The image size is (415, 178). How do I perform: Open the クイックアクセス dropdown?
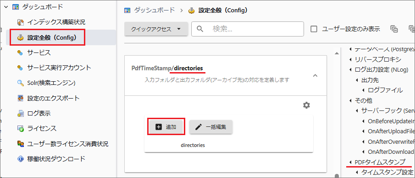[156, 29]
